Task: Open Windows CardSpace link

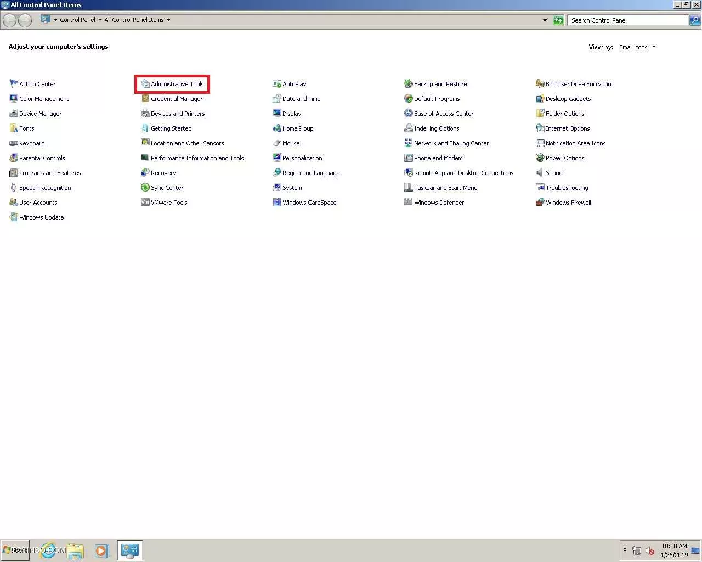Action: tap(309, 203)
